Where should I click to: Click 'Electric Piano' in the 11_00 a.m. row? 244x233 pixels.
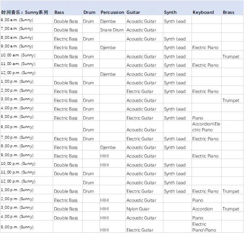[205, 65]
